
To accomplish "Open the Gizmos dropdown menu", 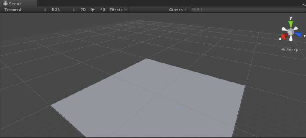I will [x=177, y=10].
